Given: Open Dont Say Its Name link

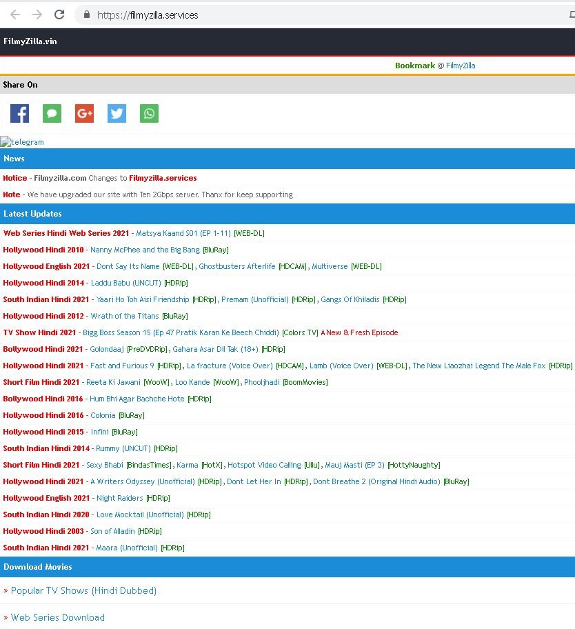Looking at the screenshot, I should click(x=128, y=266).
